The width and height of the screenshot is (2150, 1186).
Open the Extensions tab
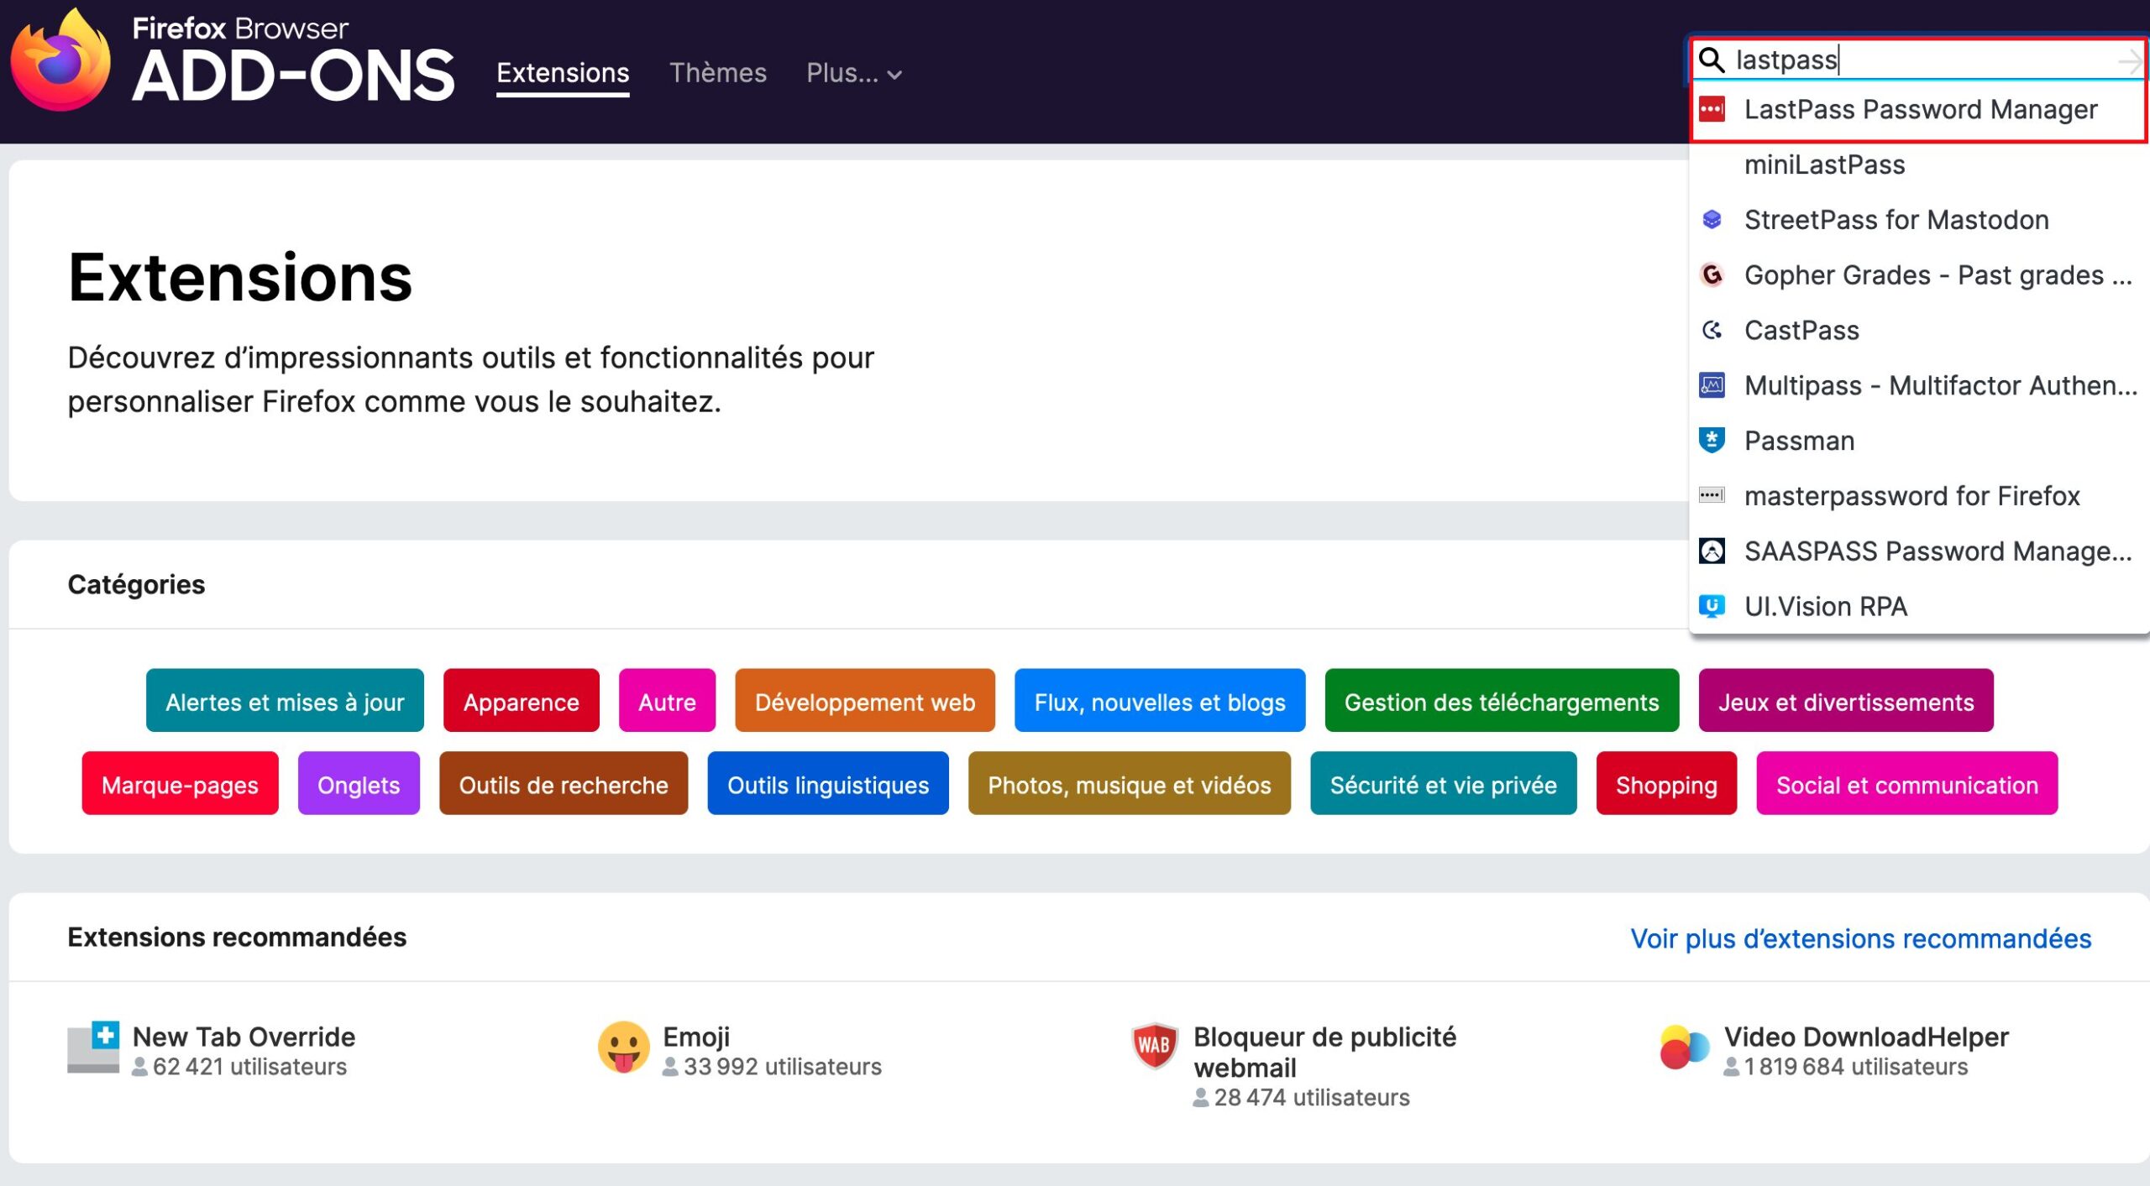[x=563, y=73]
